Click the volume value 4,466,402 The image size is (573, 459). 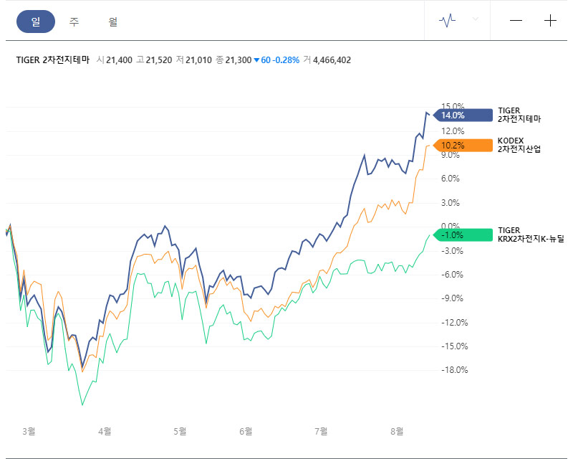332,60
